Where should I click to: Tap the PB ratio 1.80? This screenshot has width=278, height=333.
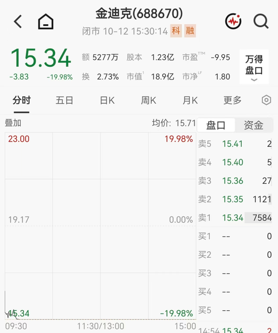pyautogui.click(x=222, y=76)
